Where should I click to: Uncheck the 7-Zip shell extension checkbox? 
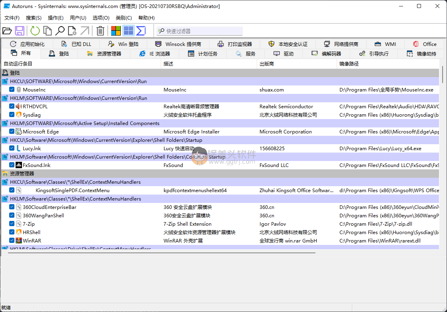12,224
